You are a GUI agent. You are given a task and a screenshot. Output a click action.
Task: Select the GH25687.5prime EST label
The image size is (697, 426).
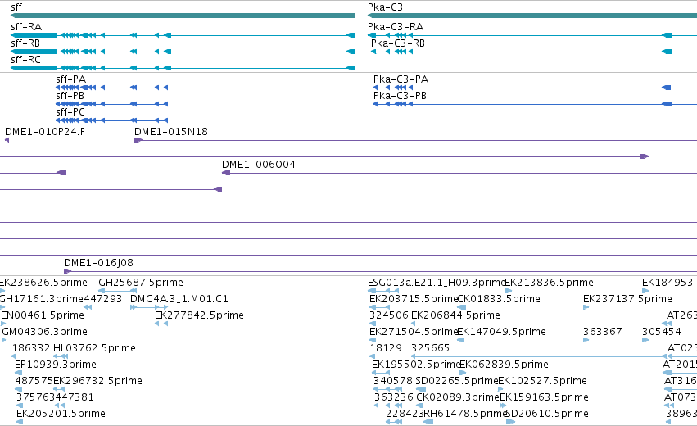[x=141, y=283]
